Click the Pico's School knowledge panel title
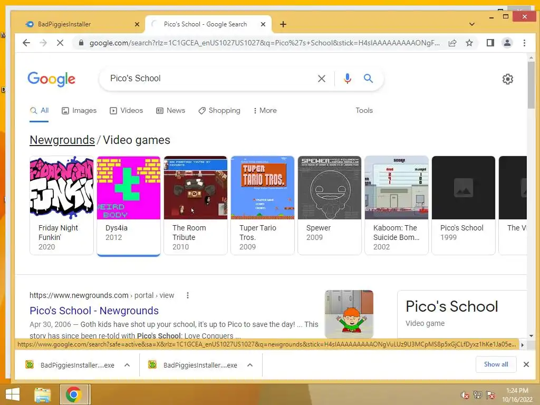540x405 pixels. click(x=452, y=306)
